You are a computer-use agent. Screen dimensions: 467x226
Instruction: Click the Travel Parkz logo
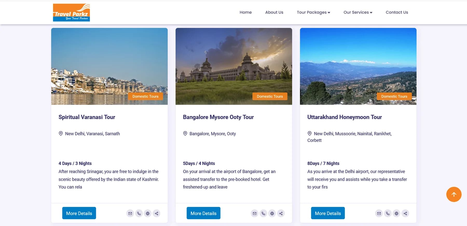(x=71, y=12)
